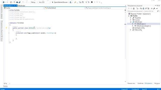Image resolution: width=161 pixels, height=90 pixels.
Task: Click the Solution Explorer search field
Action: pos(142,11)
